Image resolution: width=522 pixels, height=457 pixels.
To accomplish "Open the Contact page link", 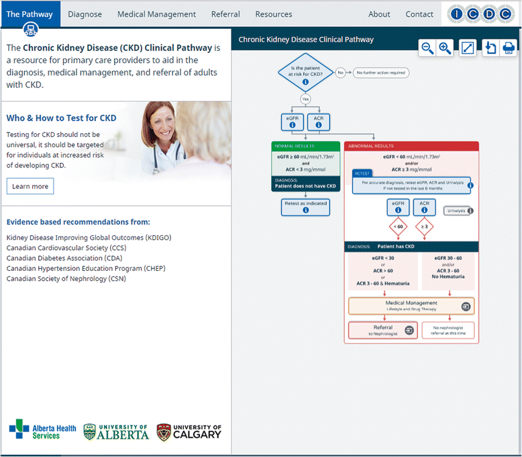I will click(x=419, y=14).
